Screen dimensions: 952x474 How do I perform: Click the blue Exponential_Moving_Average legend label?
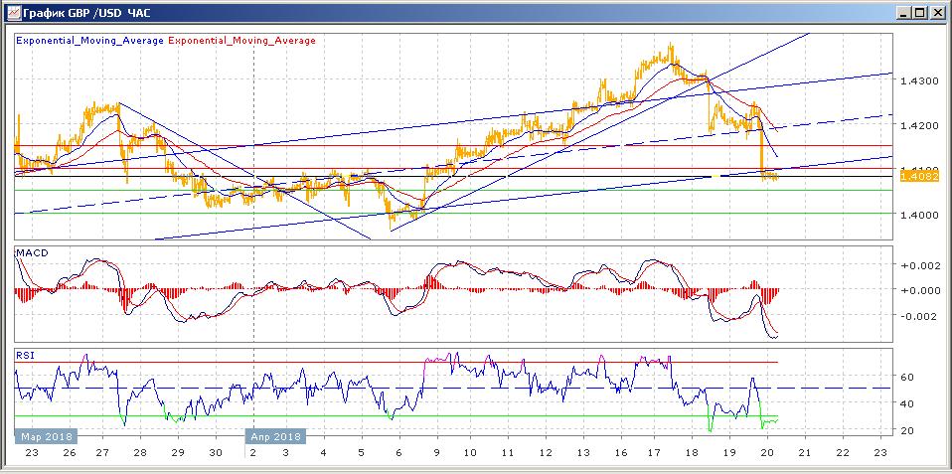click(89, 41)
